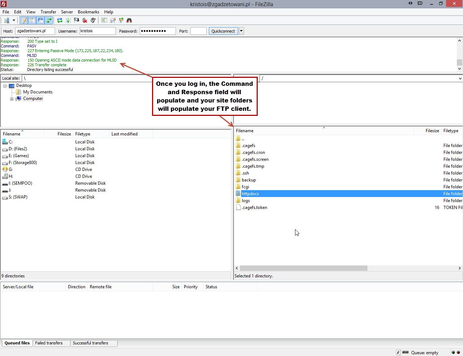Toggle the remote directory tree
Image resolution: width=463 pixels, height=356 pixels.
tap(41, 20)
